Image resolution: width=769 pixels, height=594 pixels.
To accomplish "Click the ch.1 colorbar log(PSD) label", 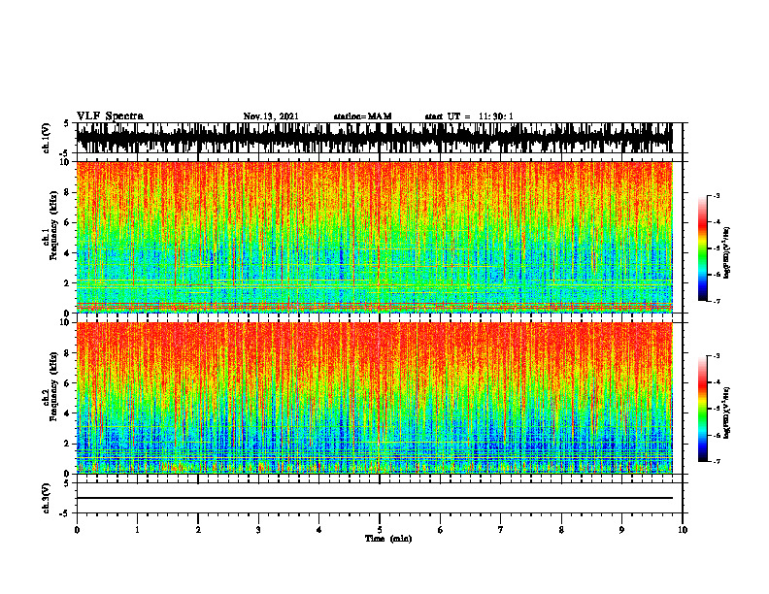I will coord(727,252).
